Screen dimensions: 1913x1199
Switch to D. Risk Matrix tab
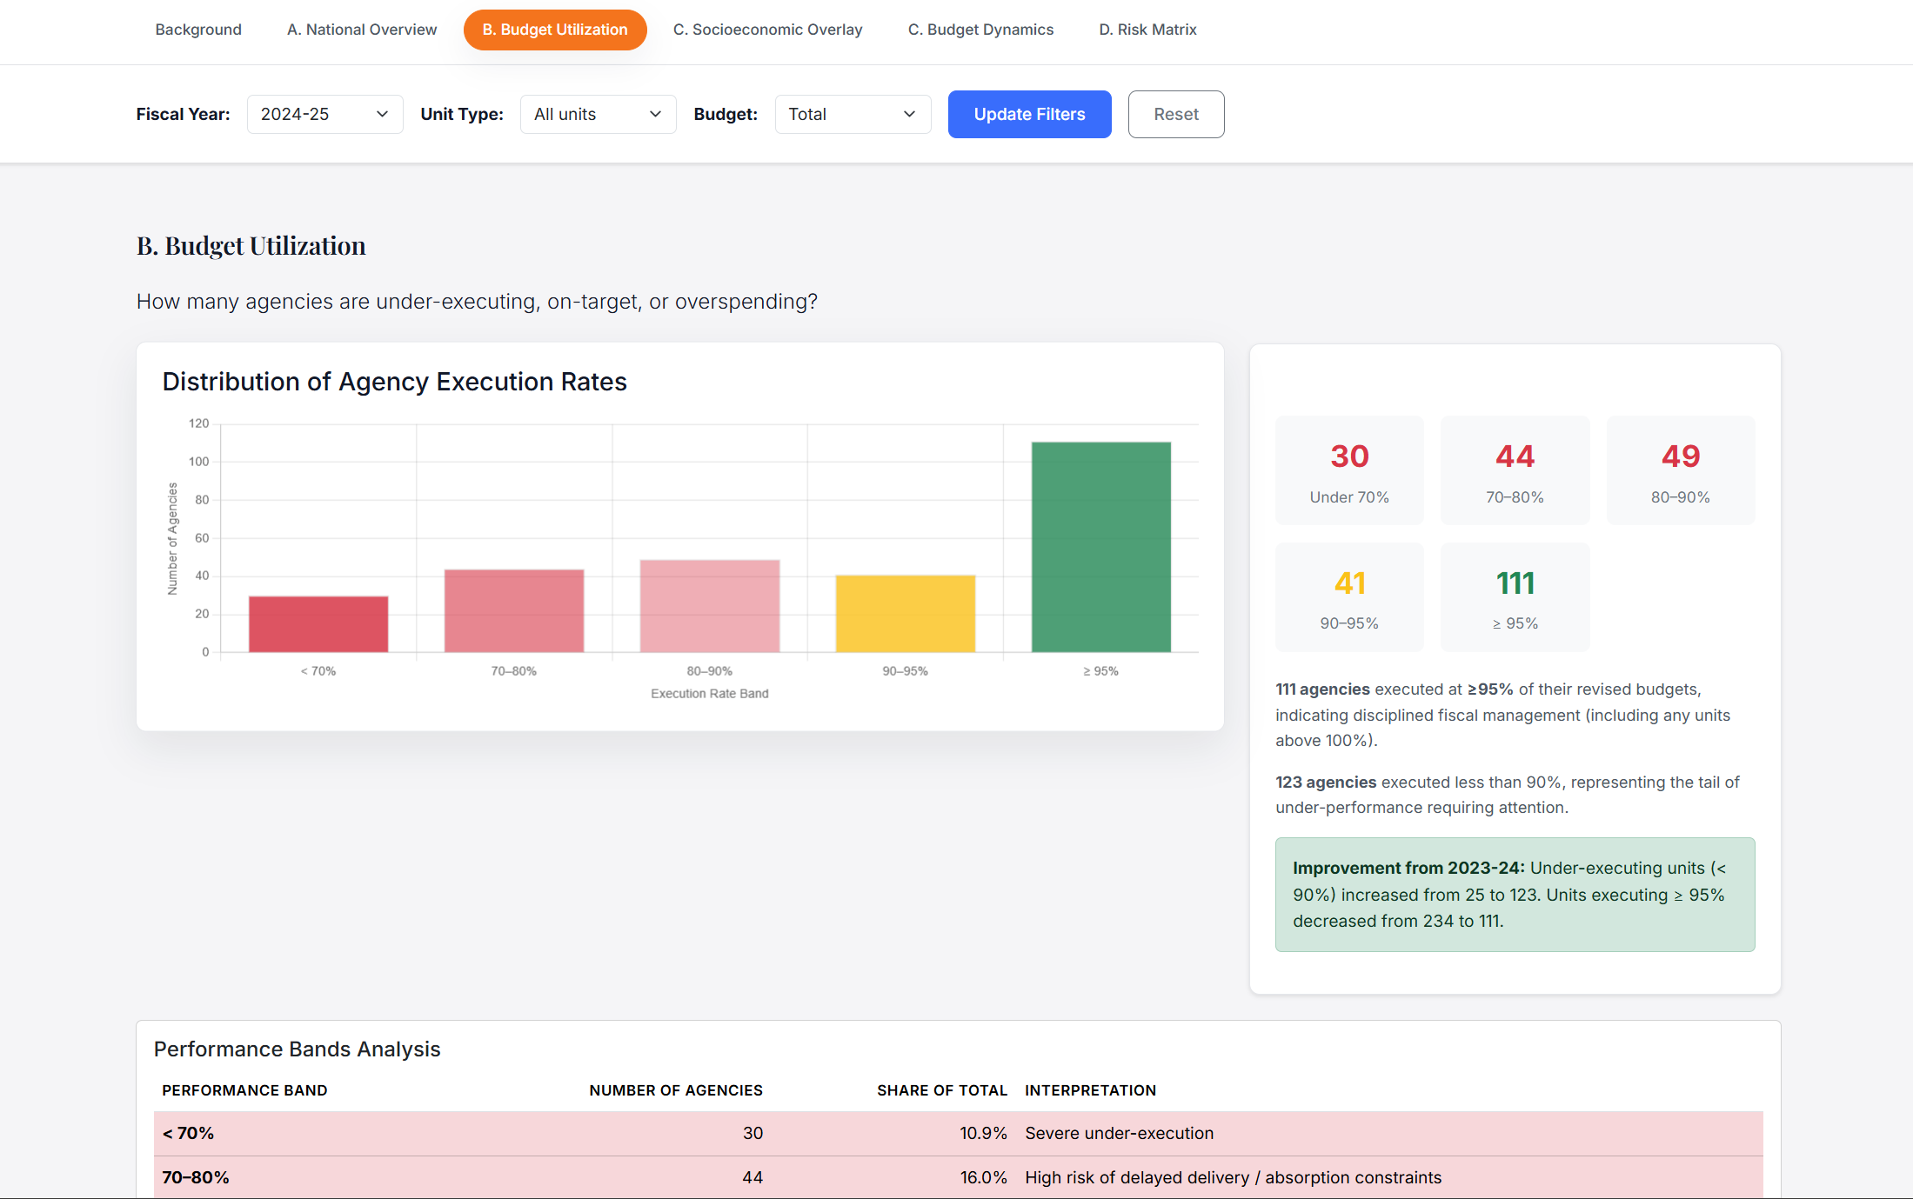1147,30
